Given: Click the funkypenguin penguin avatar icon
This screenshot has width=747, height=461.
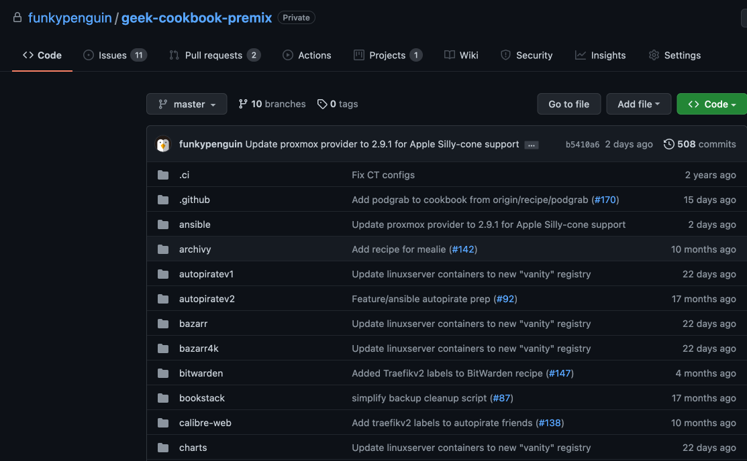Looking at the screenshot, I should (x=163, y=144).
